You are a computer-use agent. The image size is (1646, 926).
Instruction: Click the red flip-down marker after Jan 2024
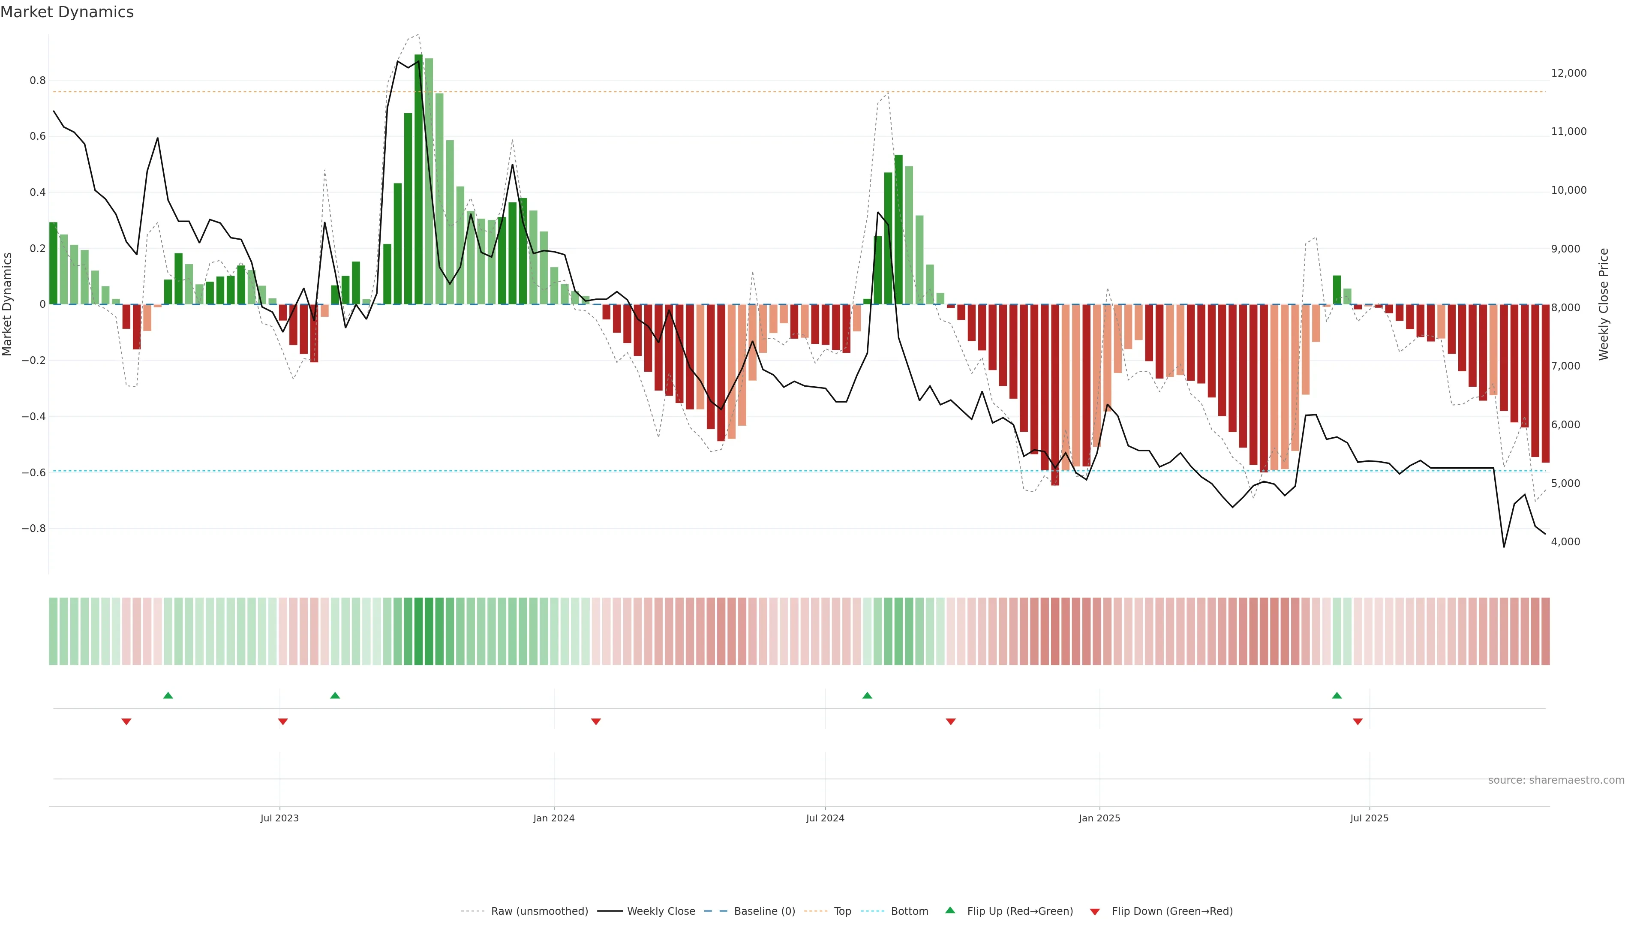pyautogui.click(x=596, y=722)
